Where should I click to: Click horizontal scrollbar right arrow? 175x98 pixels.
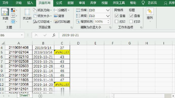173,96
